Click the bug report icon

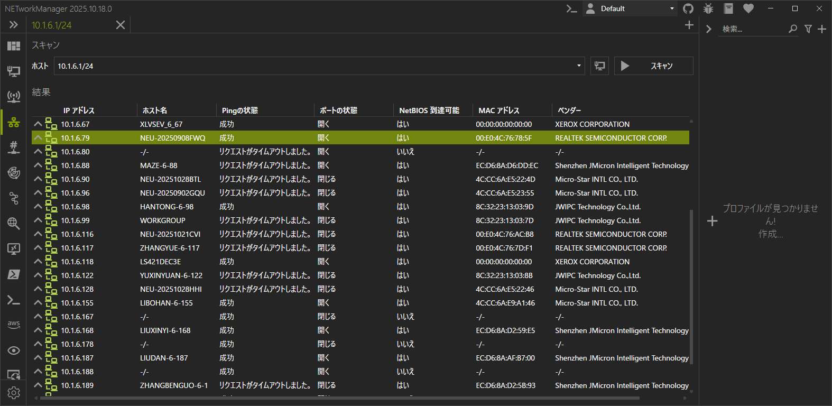[x=708, y=8]
